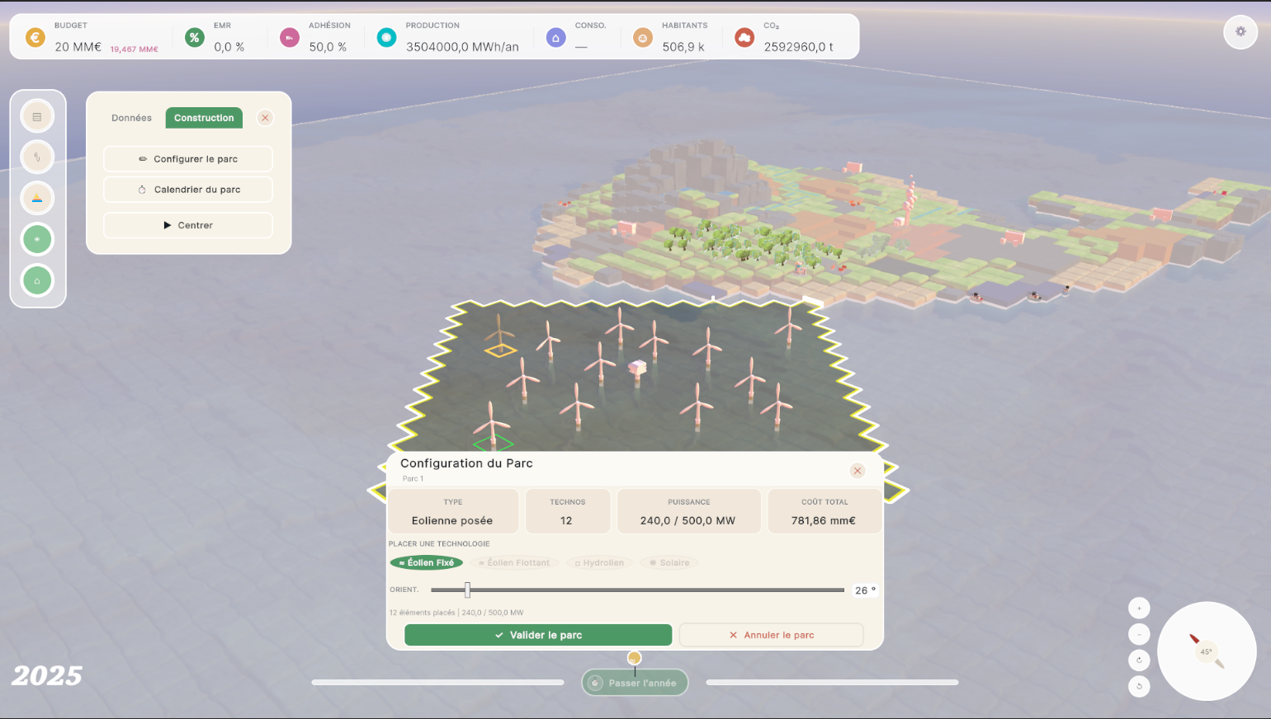Click the green house icon in sidebar

click(x=37, y=280)
